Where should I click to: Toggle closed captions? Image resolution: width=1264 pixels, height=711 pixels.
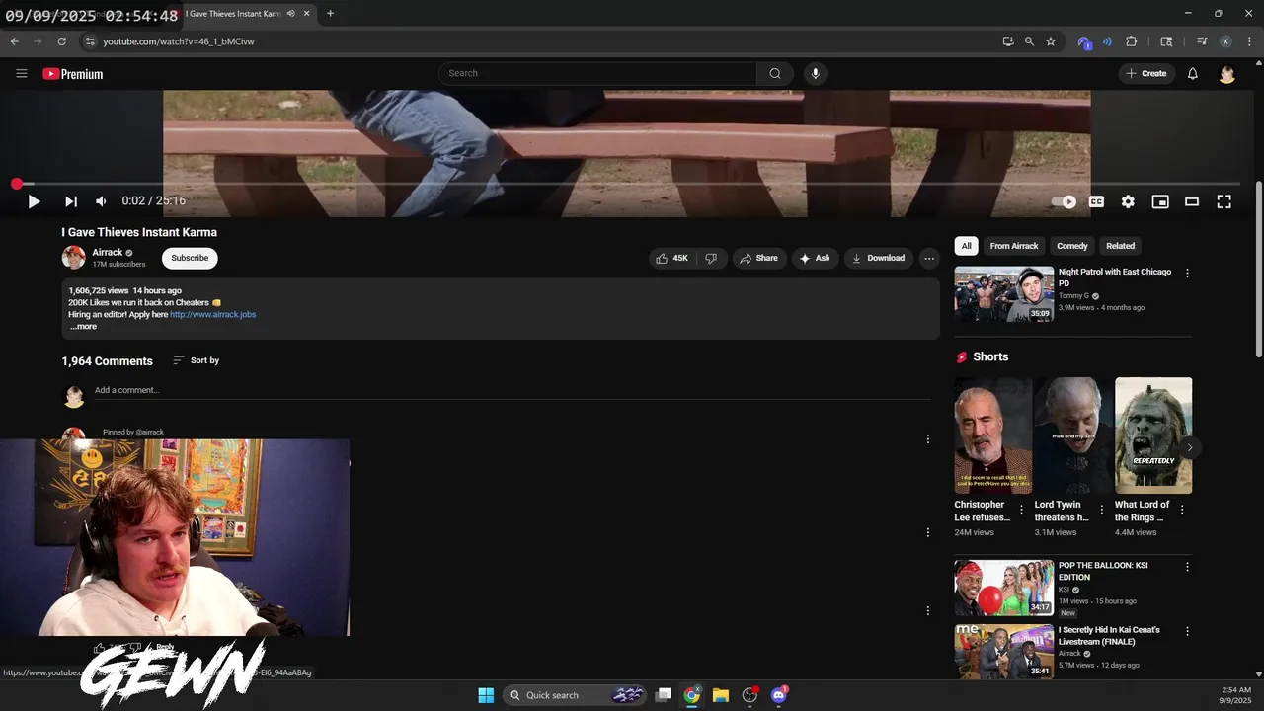click(1096, 201)
